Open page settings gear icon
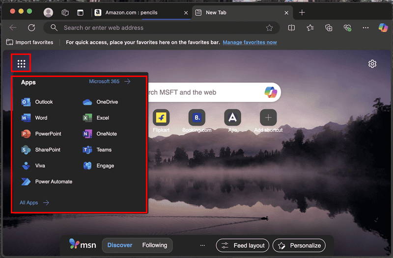 point(372,64)
